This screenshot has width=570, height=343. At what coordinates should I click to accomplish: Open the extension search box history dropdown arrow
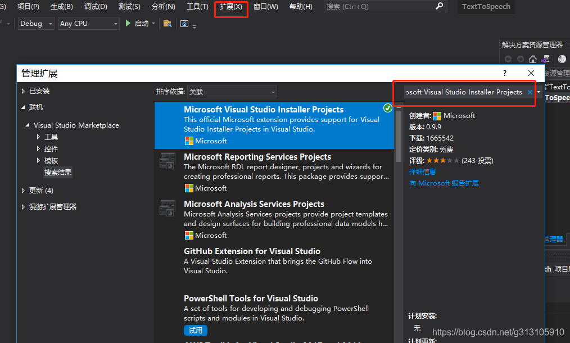point(539,92)
